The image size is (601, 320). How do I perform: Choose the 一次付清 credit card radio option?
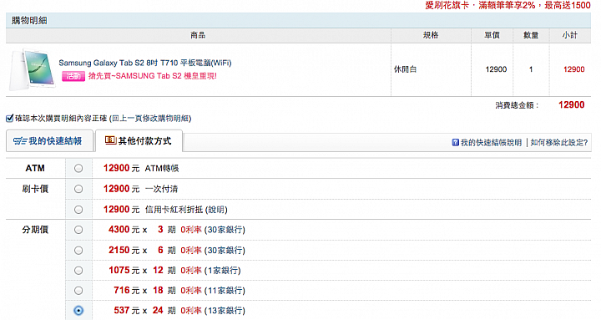click(x=78, y=189)
